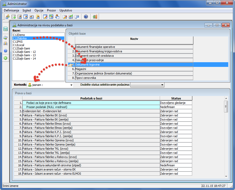Select Tipovi cenovnika row
The height and width of the screenshot is (190, 235).
(x=134, y=78)
